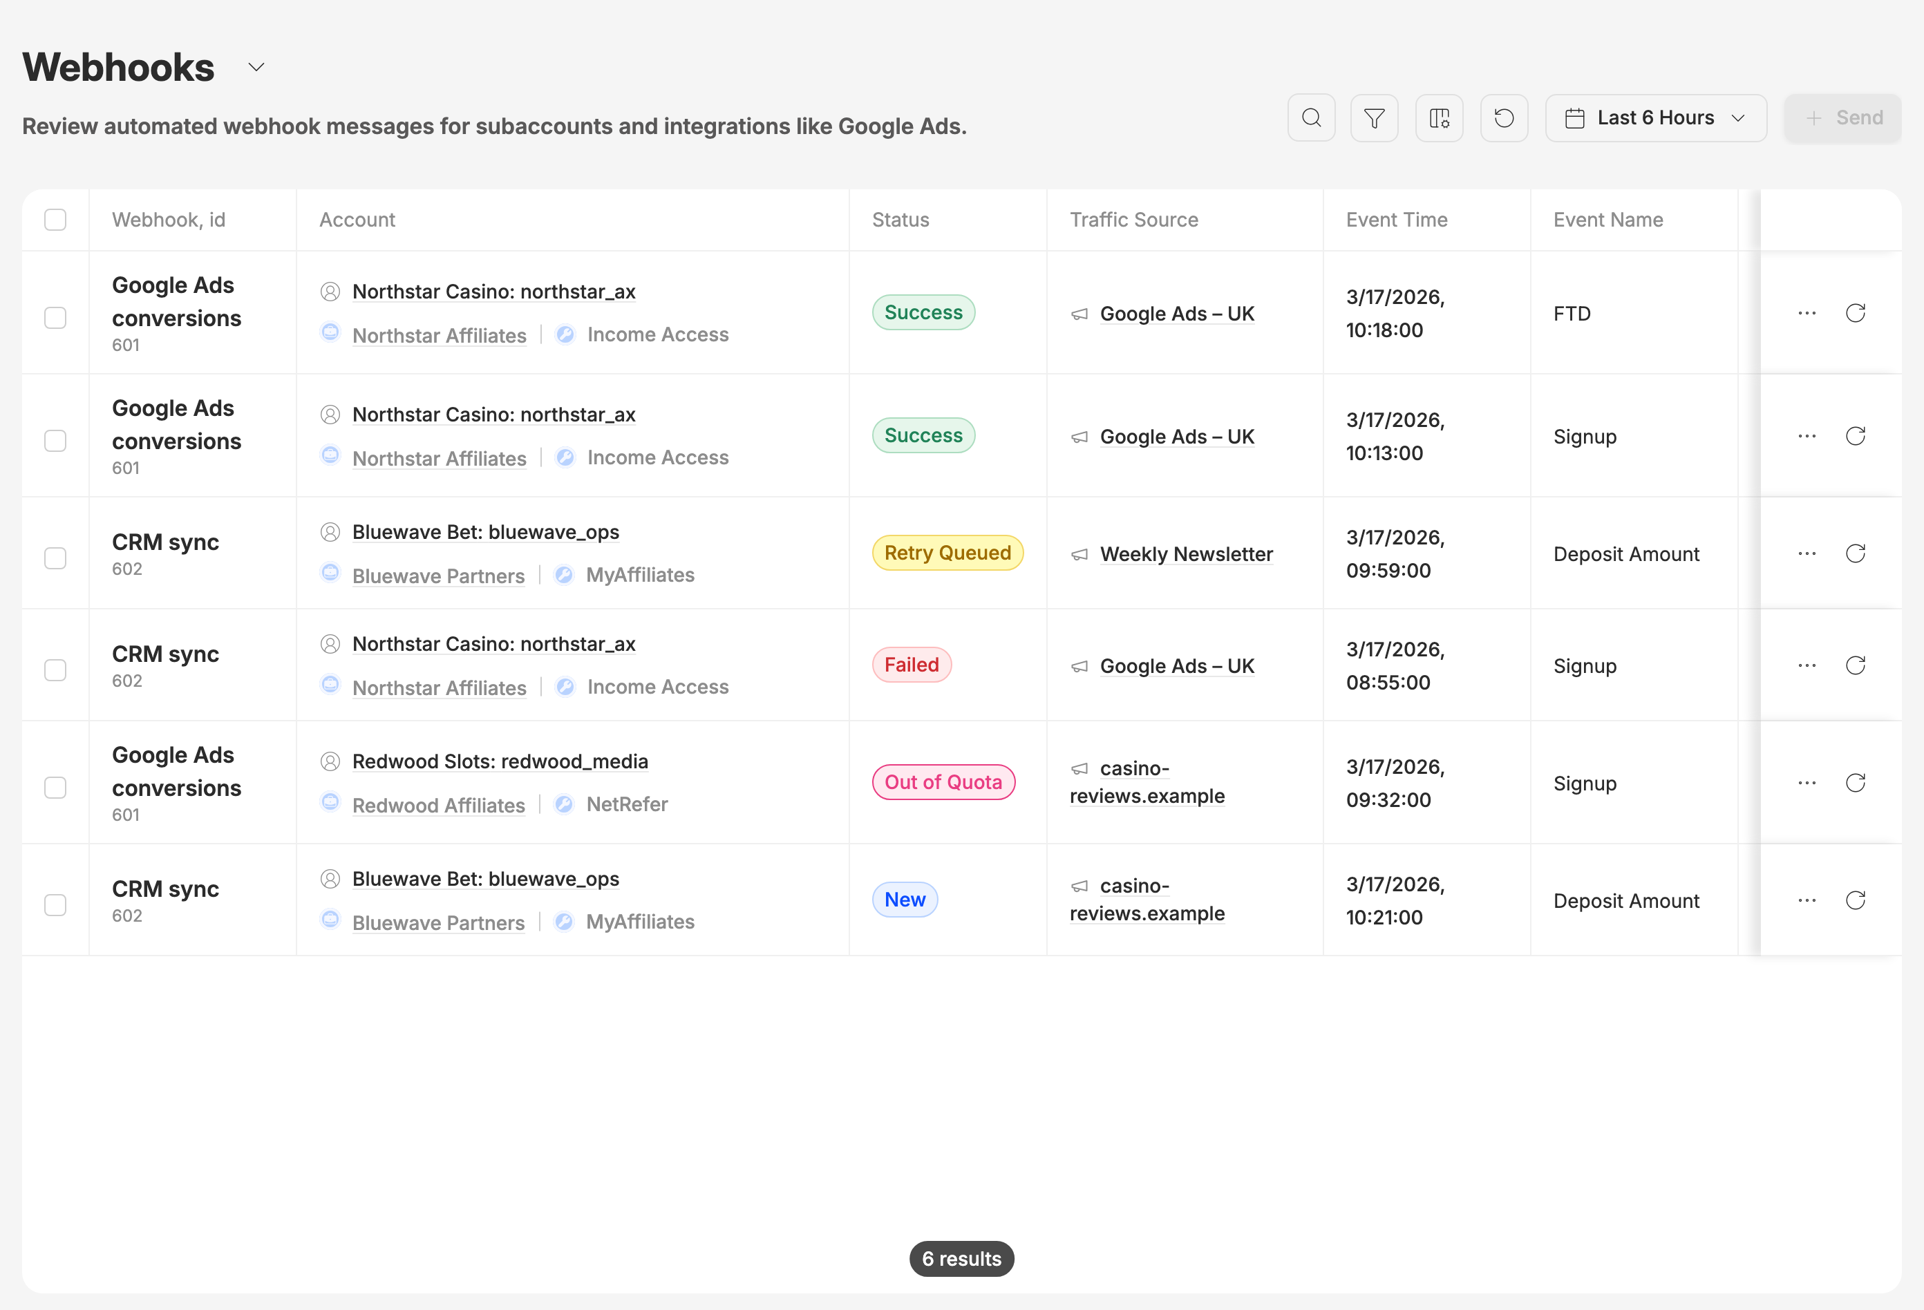Open more options for the Retry Queued row

(x=1807, y=553)
